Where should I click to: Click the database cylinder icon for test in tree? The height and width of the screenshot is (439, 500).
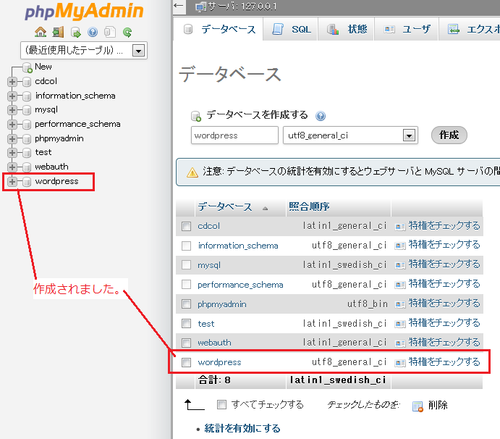click(27, 153)
